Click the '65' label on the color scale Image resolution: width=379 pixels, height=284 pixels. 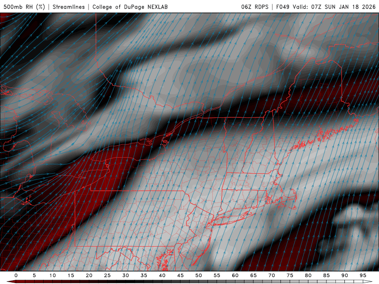pos(253,275)
